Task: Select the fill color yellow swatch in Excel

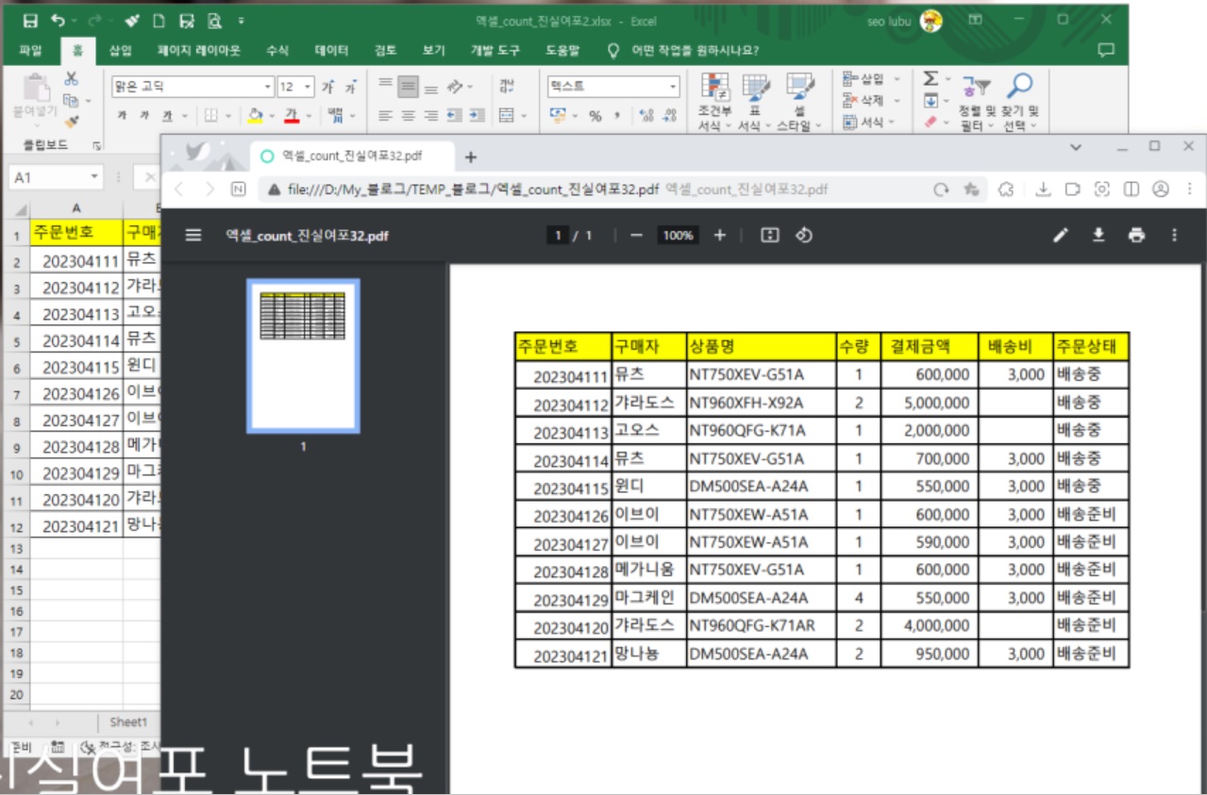Action: coord(255,116)
